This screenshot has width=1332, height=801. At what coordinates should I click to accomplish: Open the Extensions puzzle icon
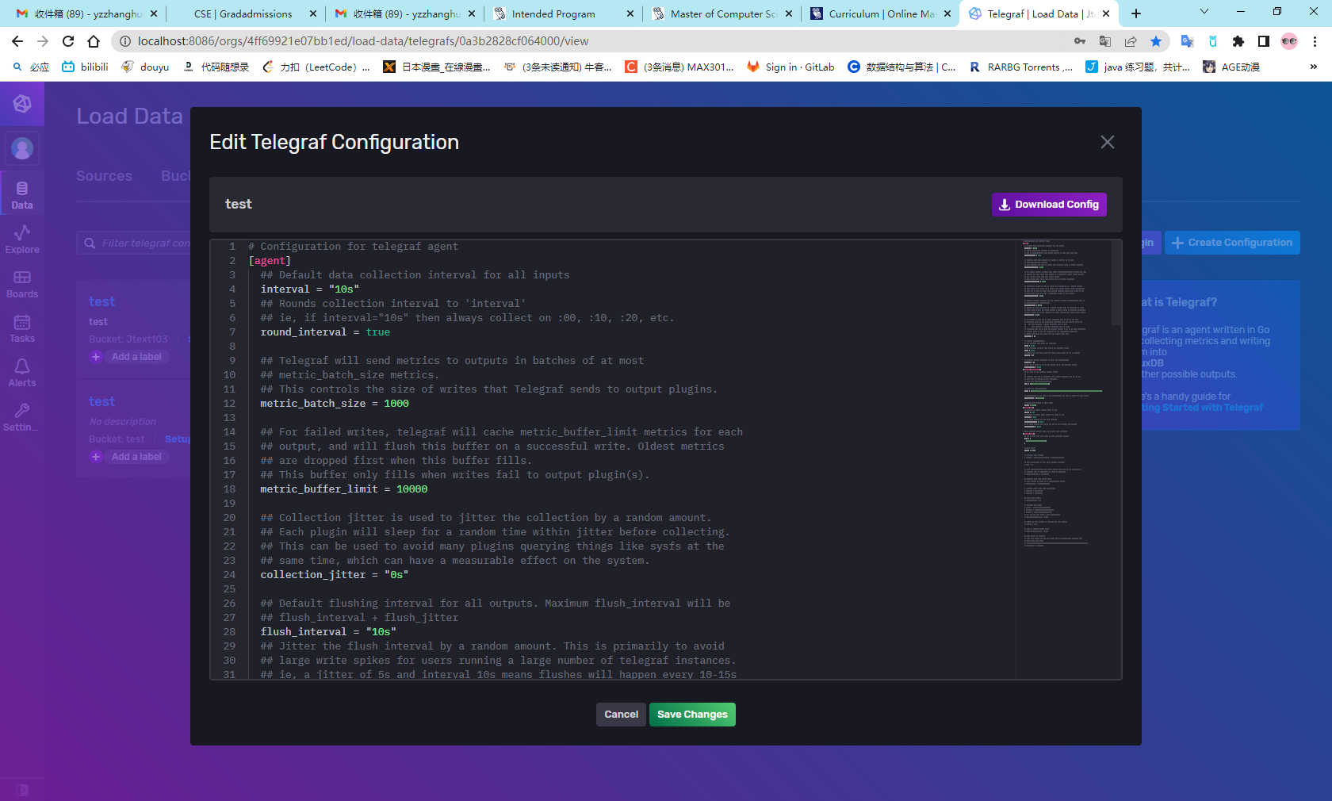pyautogui.click(x=1238, y=41)
